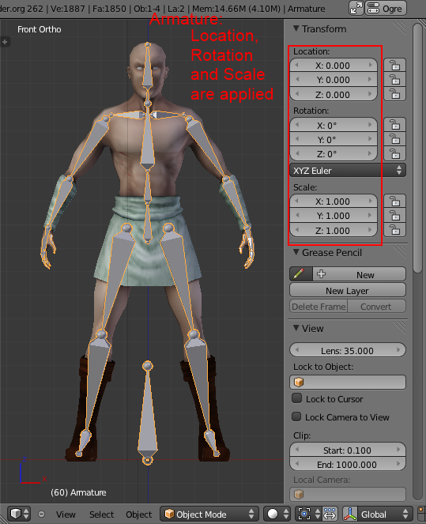Enable the Lock Camera to View checkbox

point(296,417)
